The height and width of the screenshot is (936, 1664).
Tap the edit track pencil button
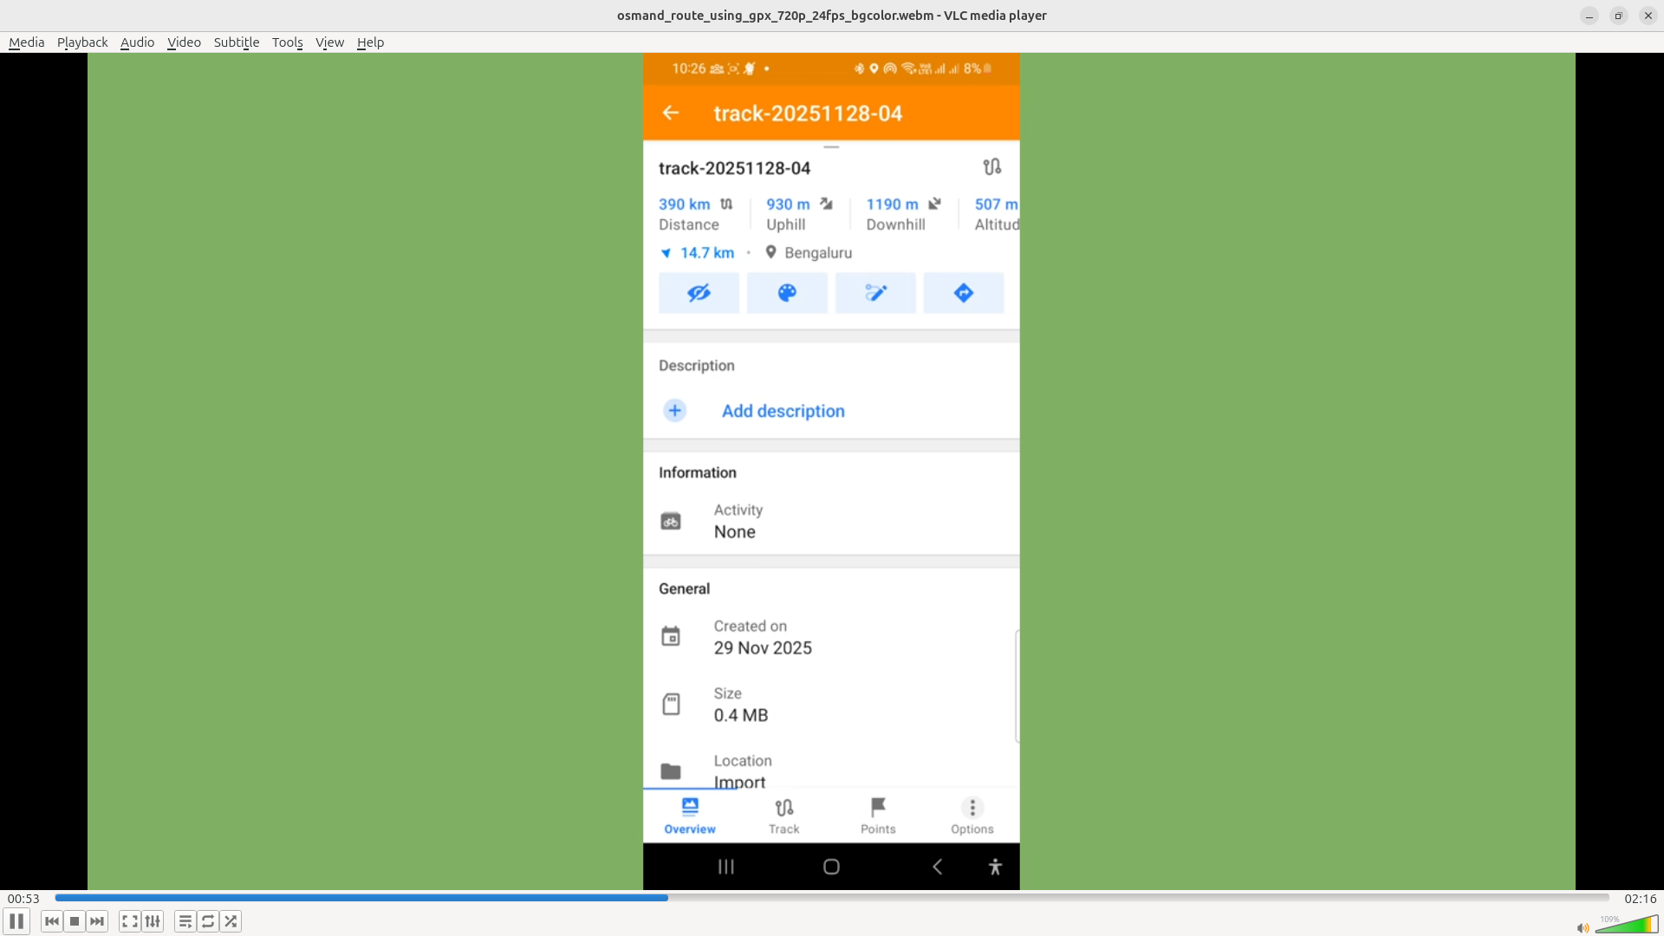pyautogui.click(x=875, y=293)
